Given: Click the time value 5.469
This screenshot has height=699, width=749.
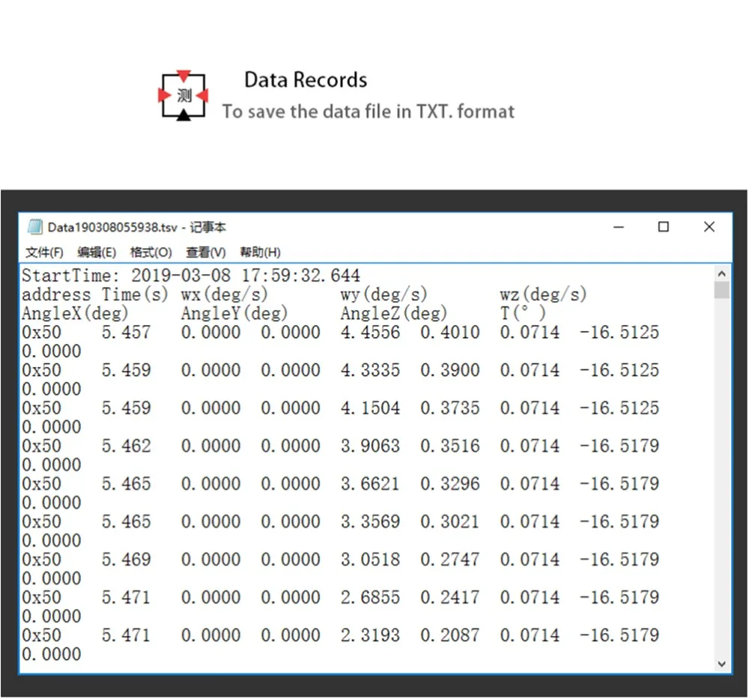Looking at the screenshot, I should [126, 560].
